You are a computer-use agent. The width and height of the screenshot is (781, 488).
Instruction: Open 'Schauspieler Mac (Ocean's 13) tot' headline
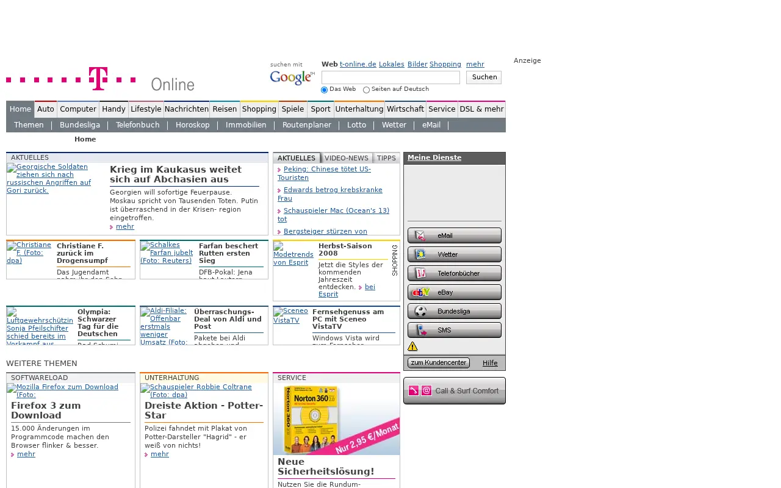333,215
